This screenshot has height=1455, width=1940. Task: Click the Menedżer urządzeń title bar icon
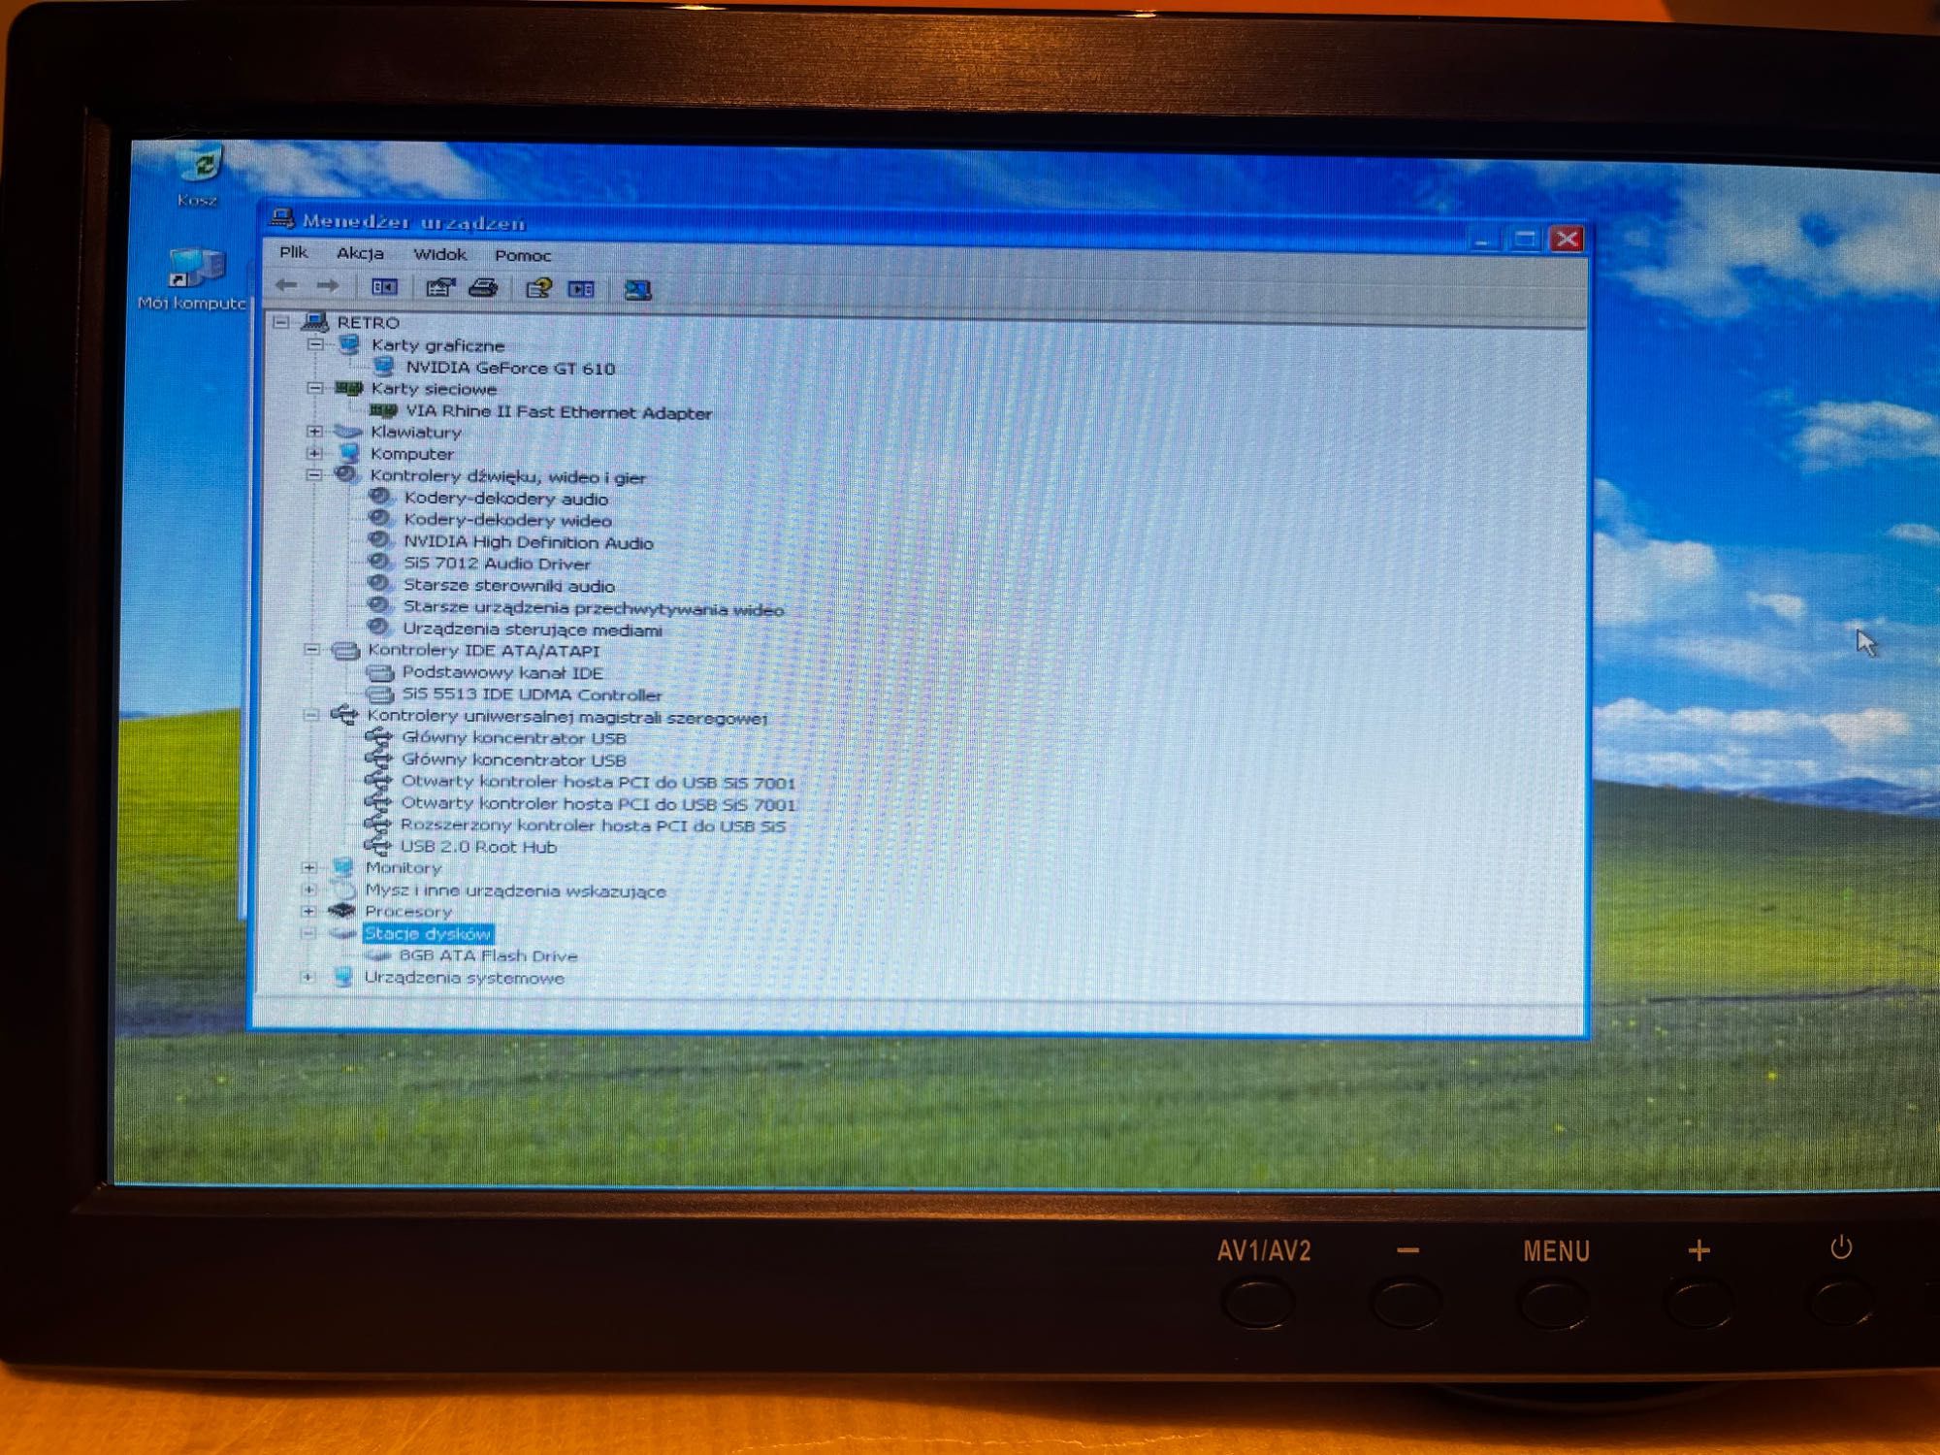click(x=282, y=217)
